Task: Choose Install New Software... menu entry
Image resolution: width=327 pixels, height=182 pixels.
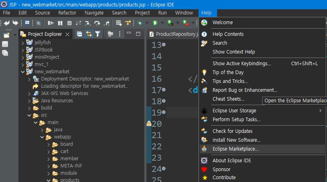Action: coord(262,140)
